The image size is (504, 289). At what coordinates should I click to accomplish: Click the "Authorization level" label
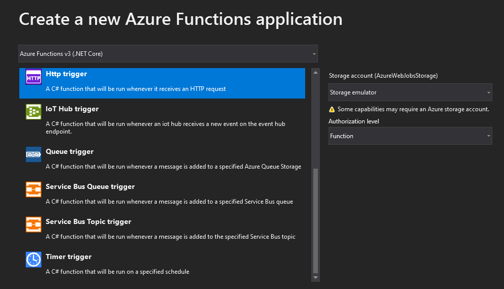353,121
